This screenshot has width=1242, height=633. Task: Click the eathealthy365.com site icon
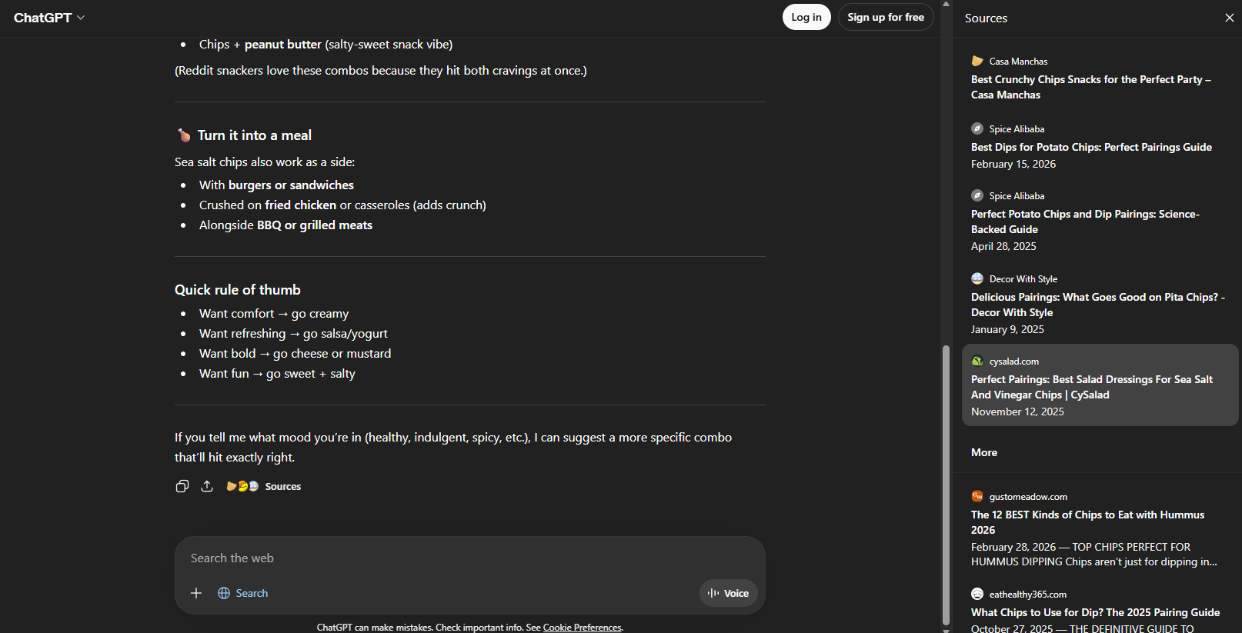pyautogui.click(x=977, y=595)
